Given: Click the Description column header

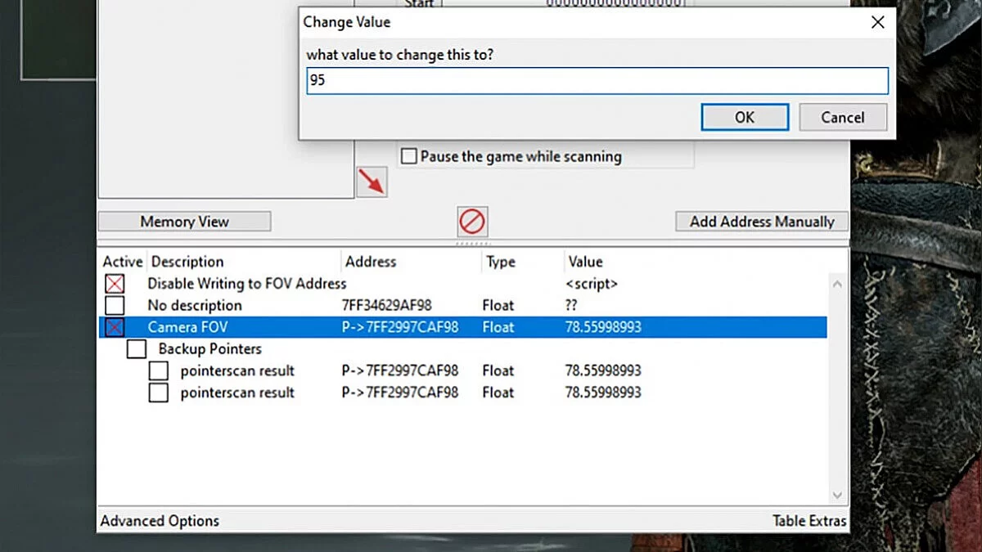Looking at the screenshot, I should click(187, 262).
